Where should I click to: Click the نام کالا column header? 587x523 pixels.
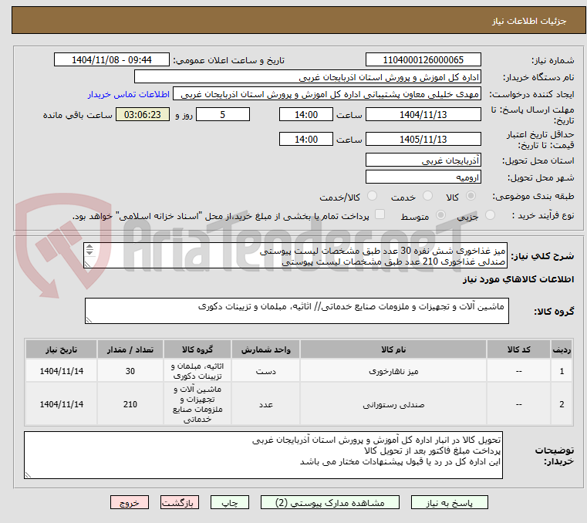(393, 349)
